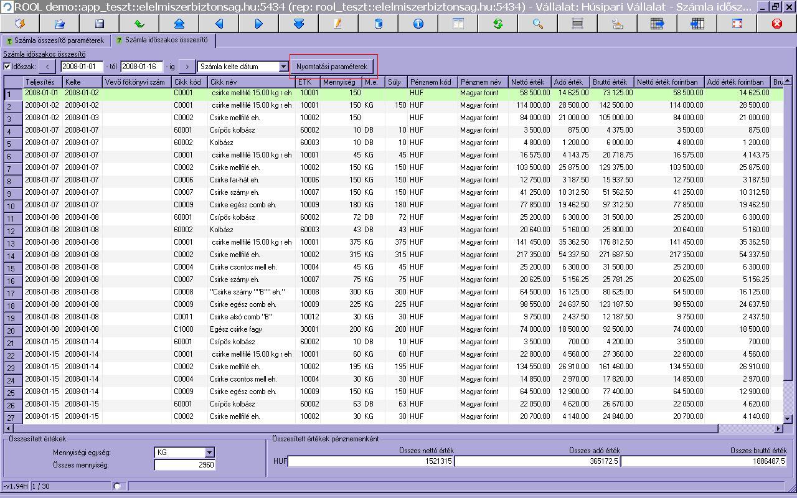The image size is (797, 498).
Task: Click the Cikk név column header
Action: point(252,82)
